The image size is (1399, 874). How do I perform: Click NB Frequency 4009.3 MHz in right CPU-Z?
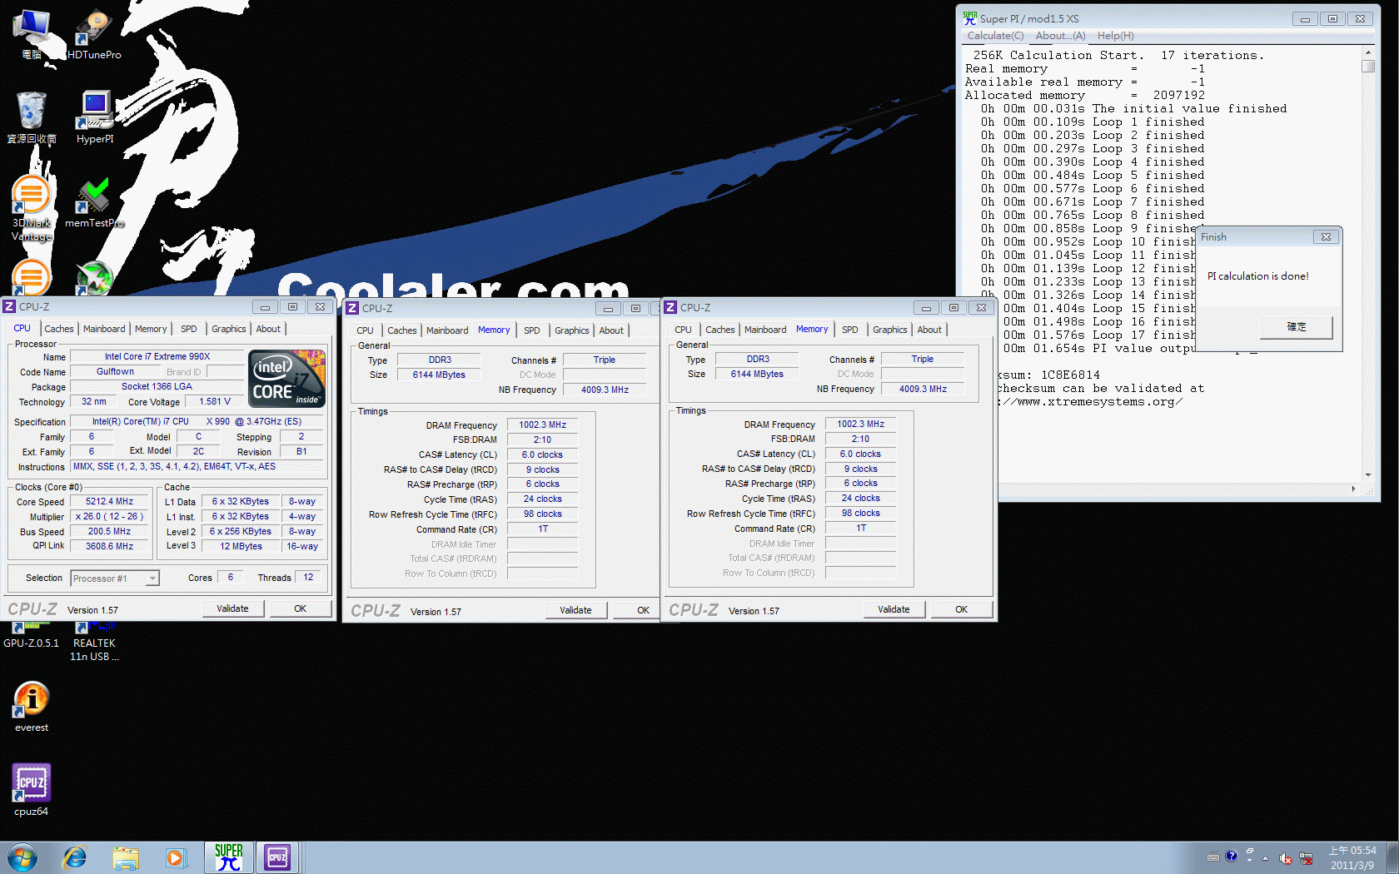point(923,389)
